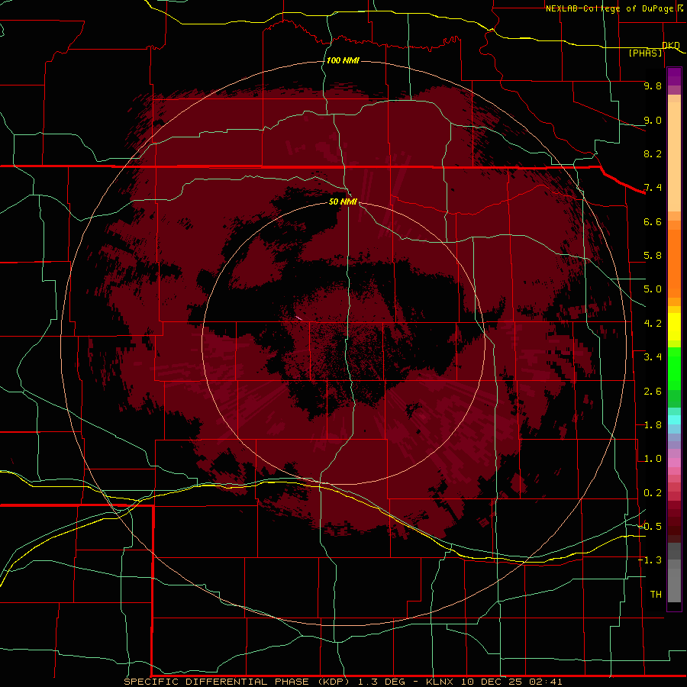The width and height of the screenshot is (687, 687).
Task: Click the 7.4 legend scale value
Action: click(653, 188)
